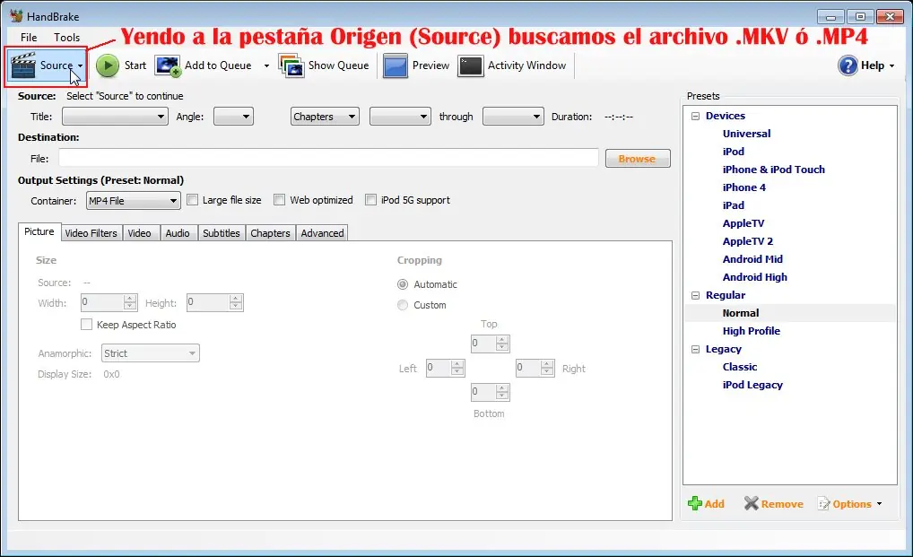Select the Normal preset
The image size is (913, 557).
(x=741, y=313)
